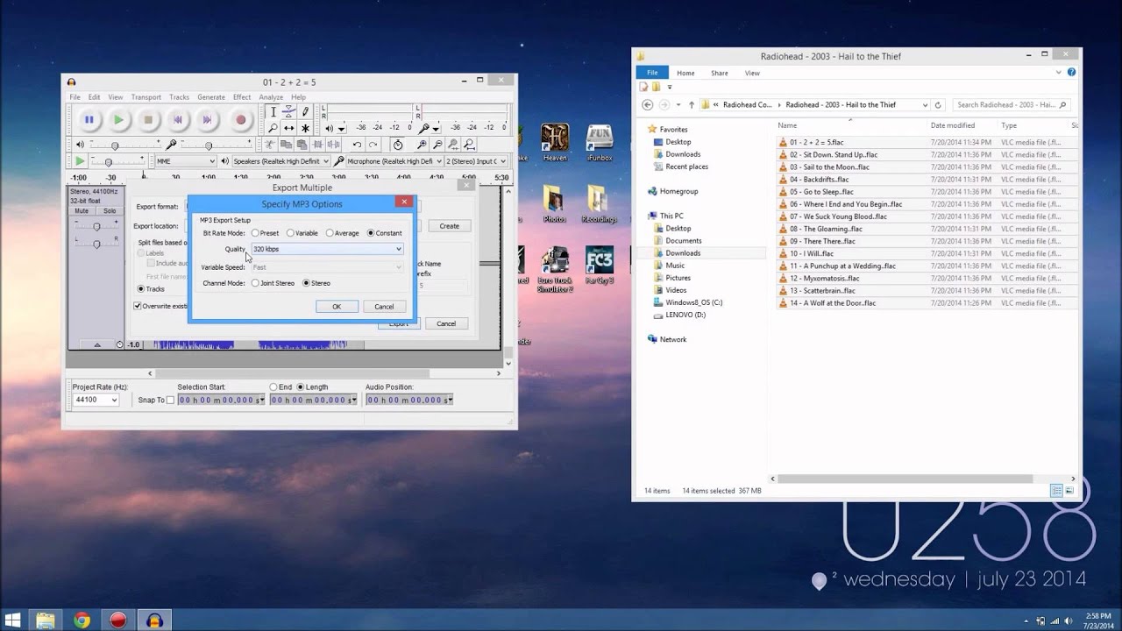Open the Audacity Analyze menu
Image resolution: width=1122 pixels, height=631 pixels.
coord(271,97)
